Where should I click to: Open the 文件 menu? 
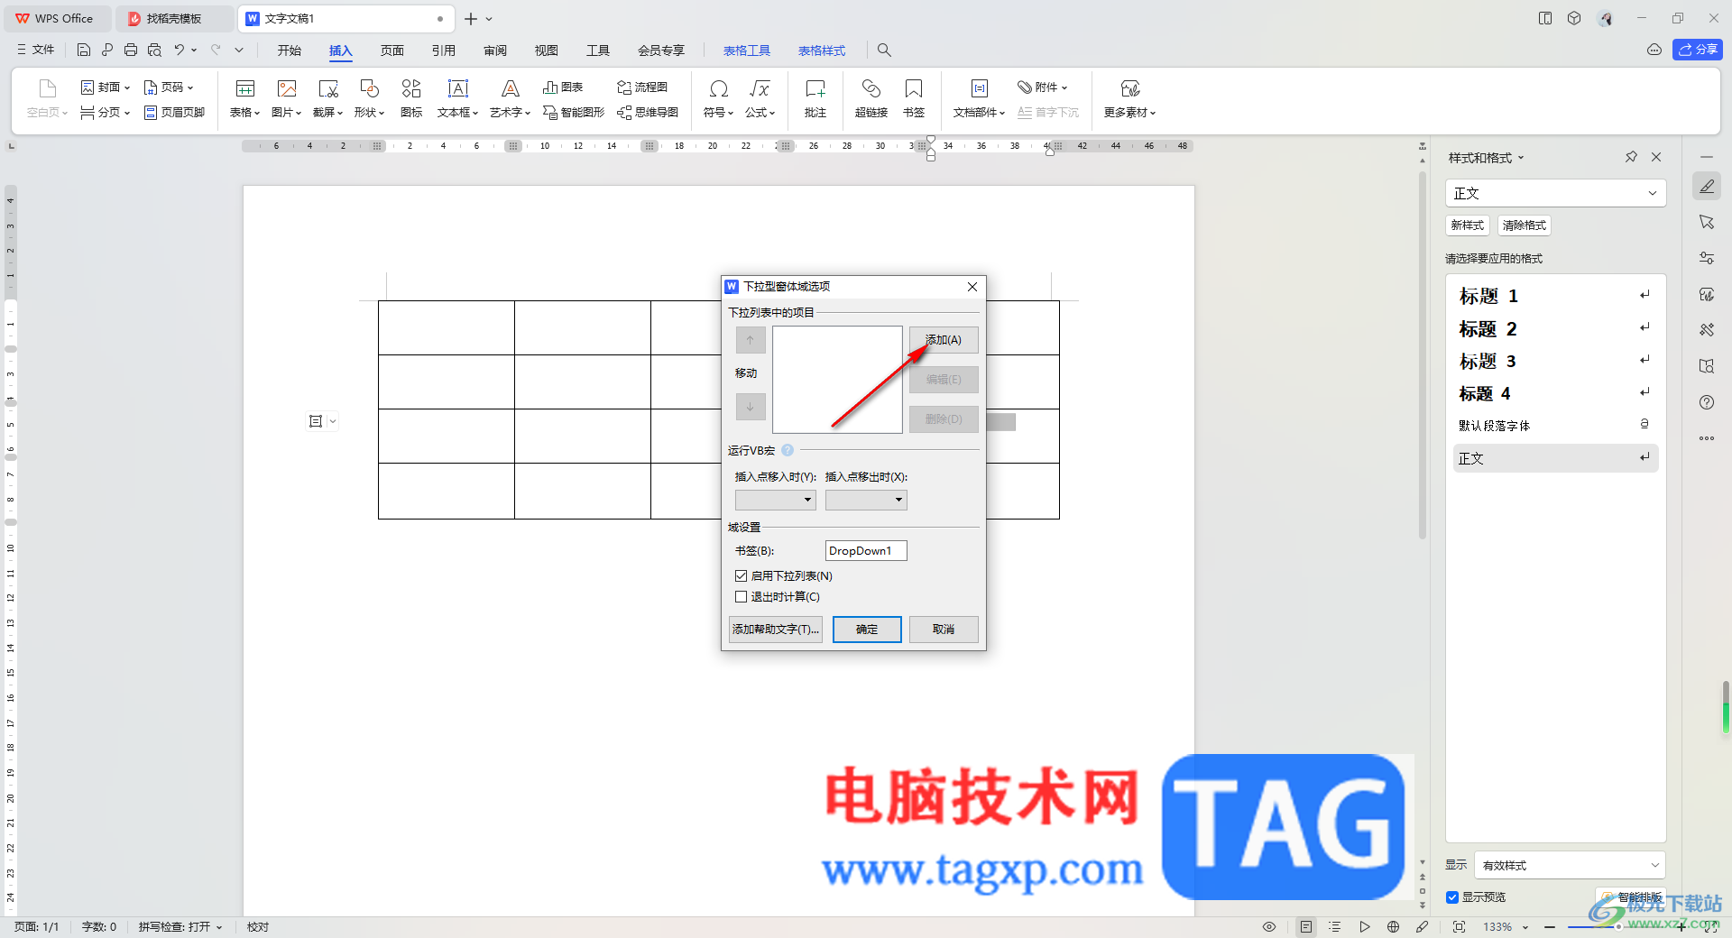[x=36, y=50]
